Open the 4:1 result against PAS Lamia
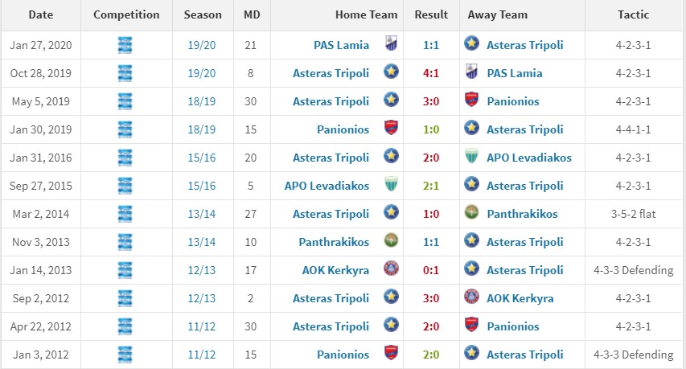Viewport: 686px width, 369px height. coord(430,73)
